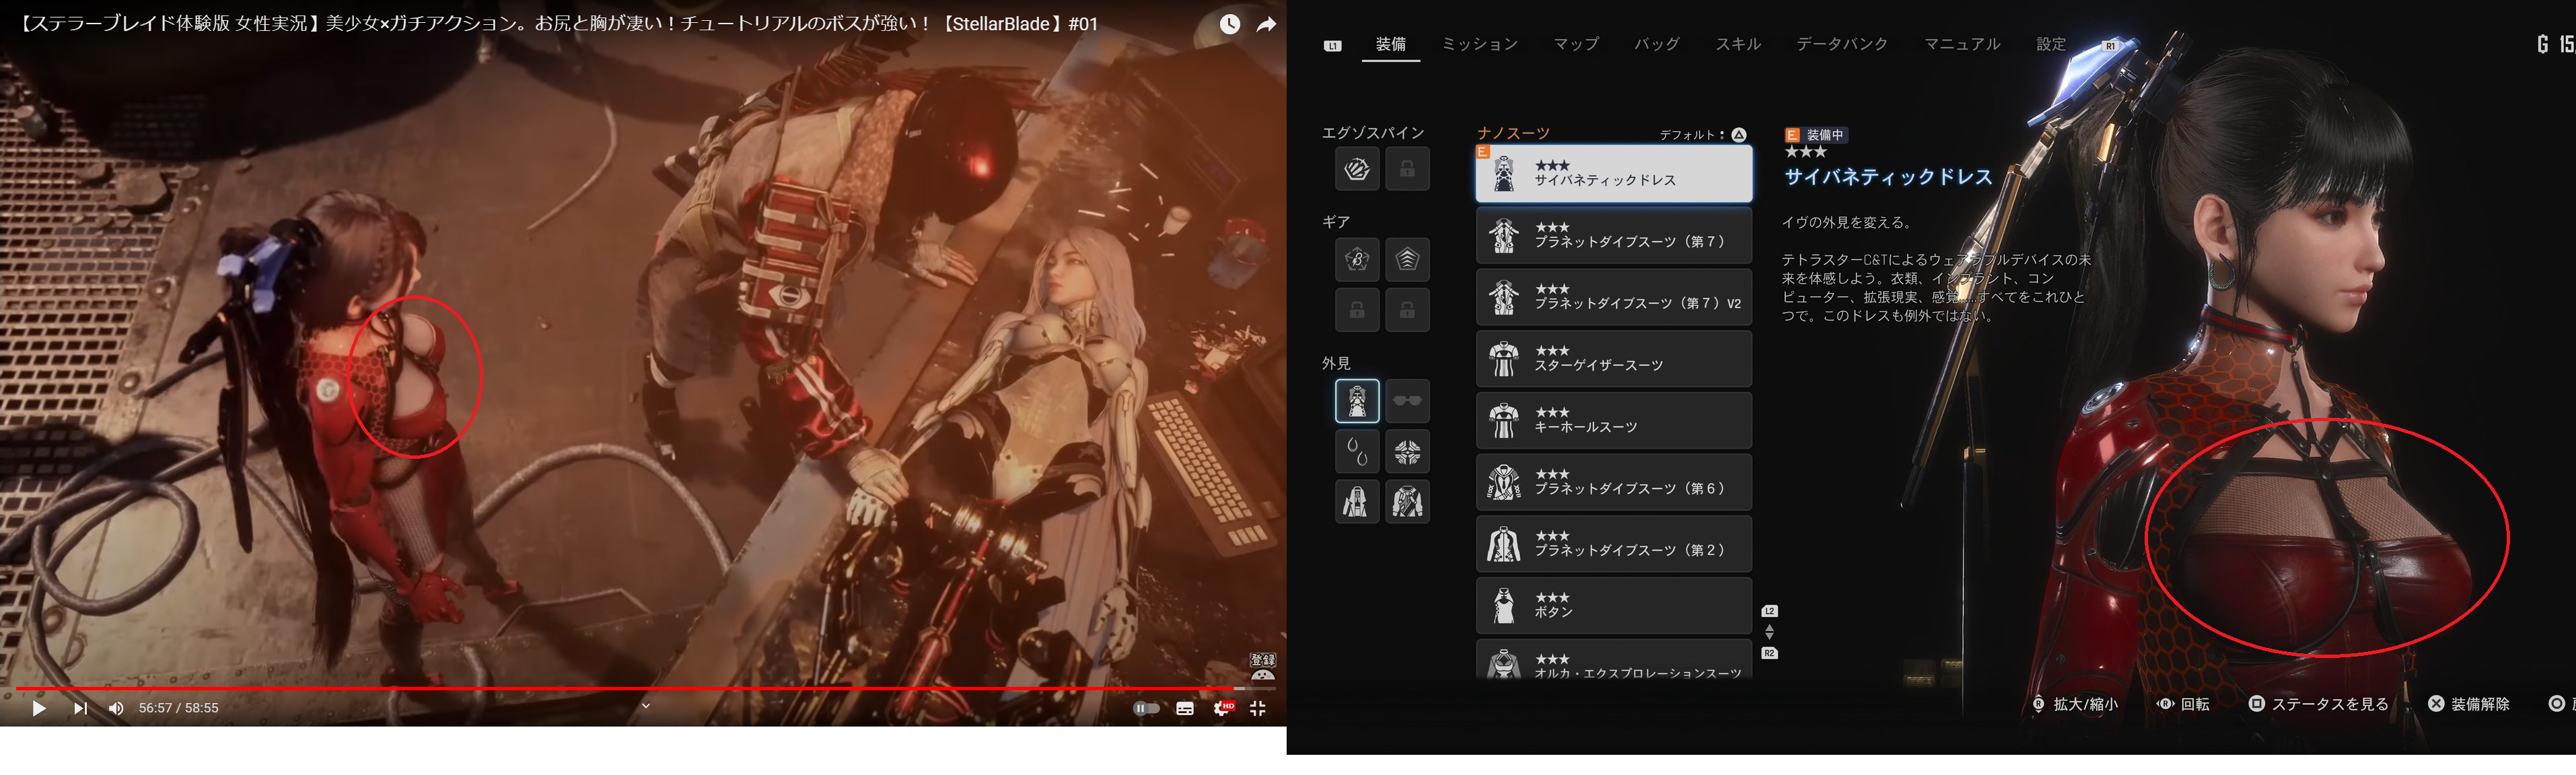
Task: Click the R1 next-tab icon
Action: pos(2110,46)
